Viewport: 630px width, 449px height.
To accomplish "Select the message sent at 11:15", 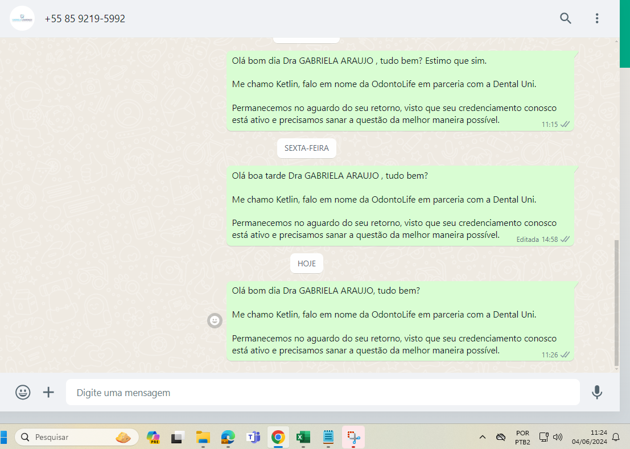I will 400,90.
